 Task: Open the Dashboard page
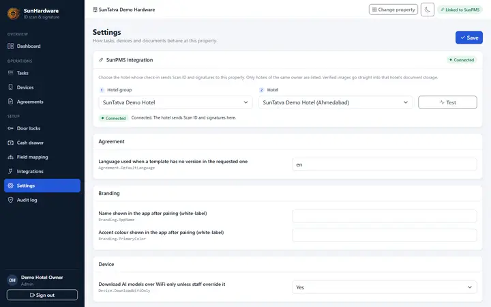42,46
